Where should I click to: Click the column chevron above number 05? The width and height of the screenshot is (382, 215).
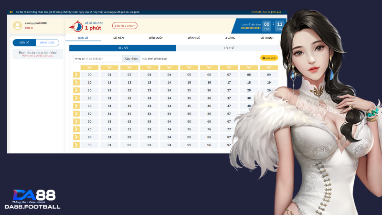point(189,67)
